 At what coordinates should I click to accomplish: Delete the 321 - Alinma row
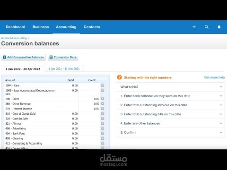pyautogui.click(x=103, y=123)
